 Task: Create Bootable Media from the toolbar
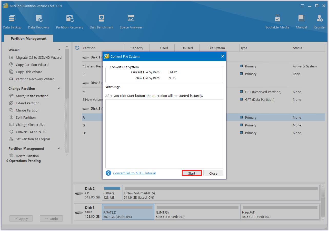[x=277, y=22]
